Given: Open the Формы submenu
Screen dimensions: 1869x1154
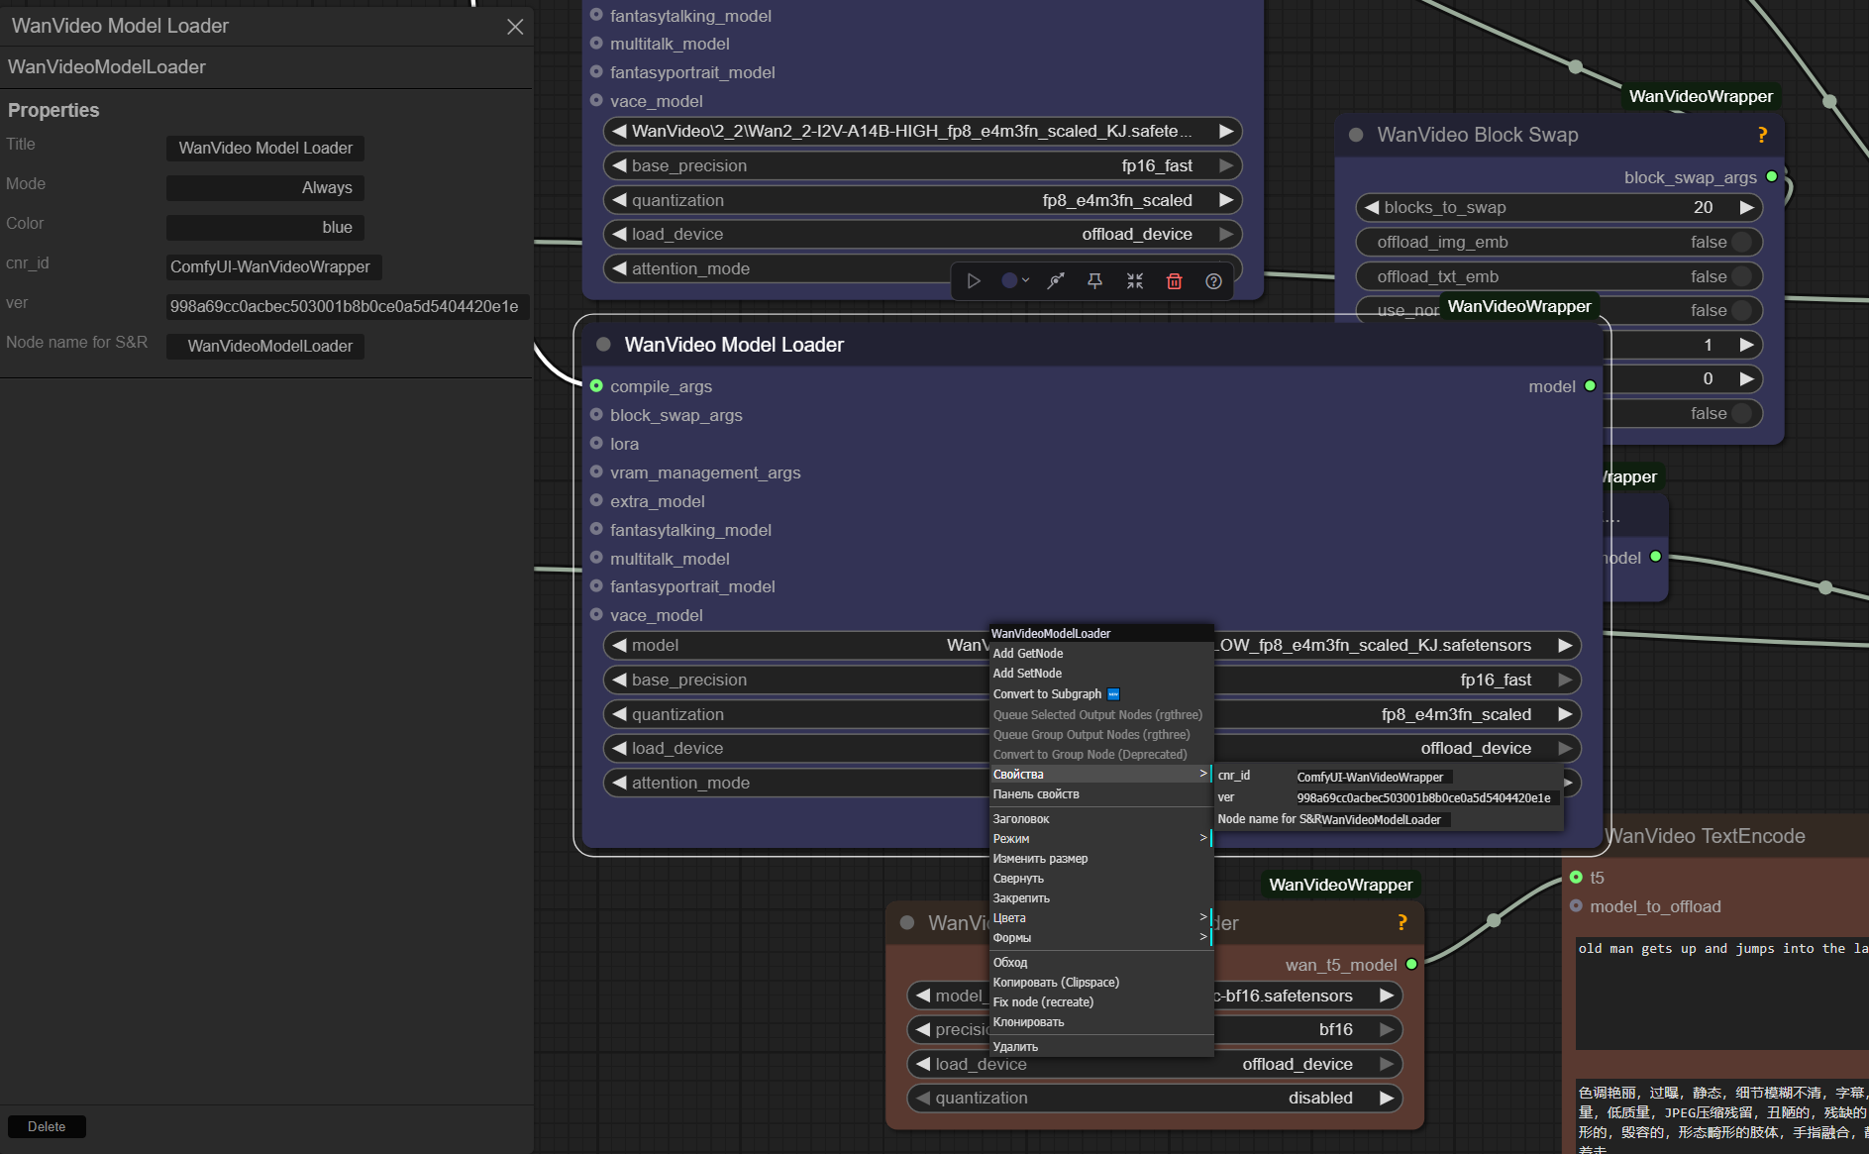Looking at the screenshot, I should tap(1101, 938).
